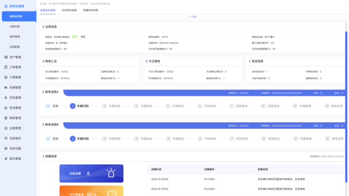
Task: Select the 在线 status tag
Action: pyautogui.click(x=74, y=36)
